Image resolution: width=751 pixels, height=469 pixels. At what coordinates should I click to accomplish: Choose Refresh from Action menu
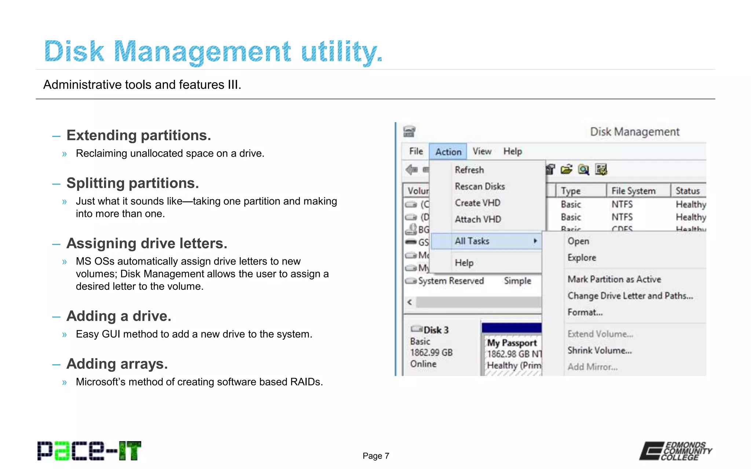coord(469,170)
